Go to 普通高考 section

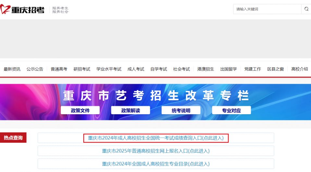point(59,69)
